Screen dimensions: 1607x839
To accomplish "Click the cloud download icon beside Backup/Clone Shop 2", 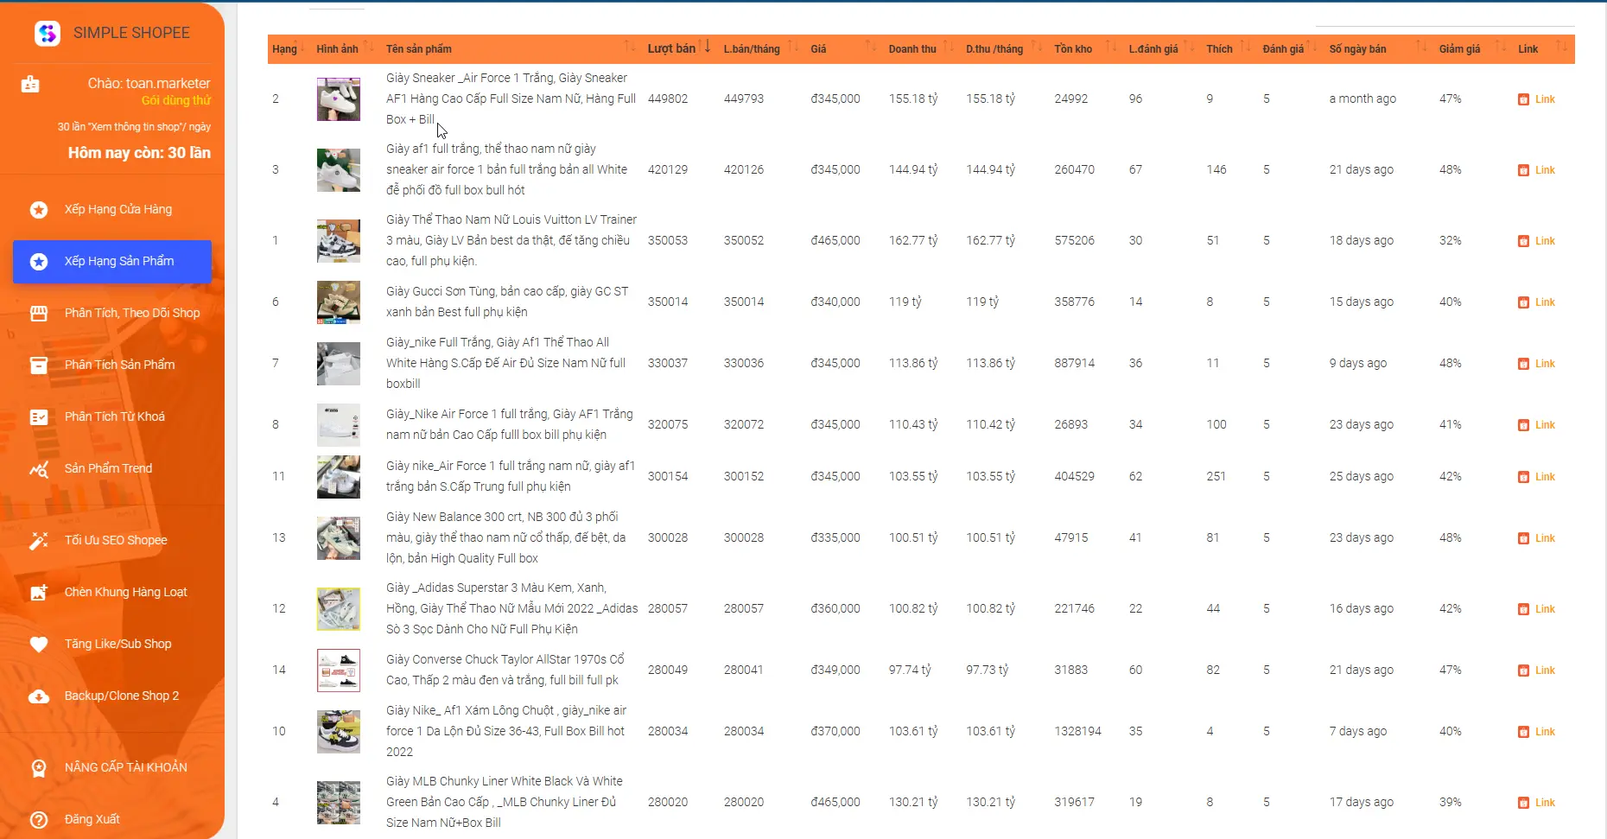I will click(x=39, y=696).
